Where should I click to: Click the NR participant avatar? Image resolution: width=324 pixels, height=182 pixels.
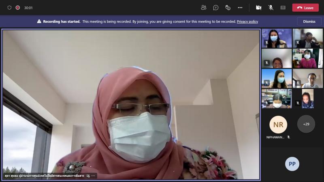tap(278, 125)
